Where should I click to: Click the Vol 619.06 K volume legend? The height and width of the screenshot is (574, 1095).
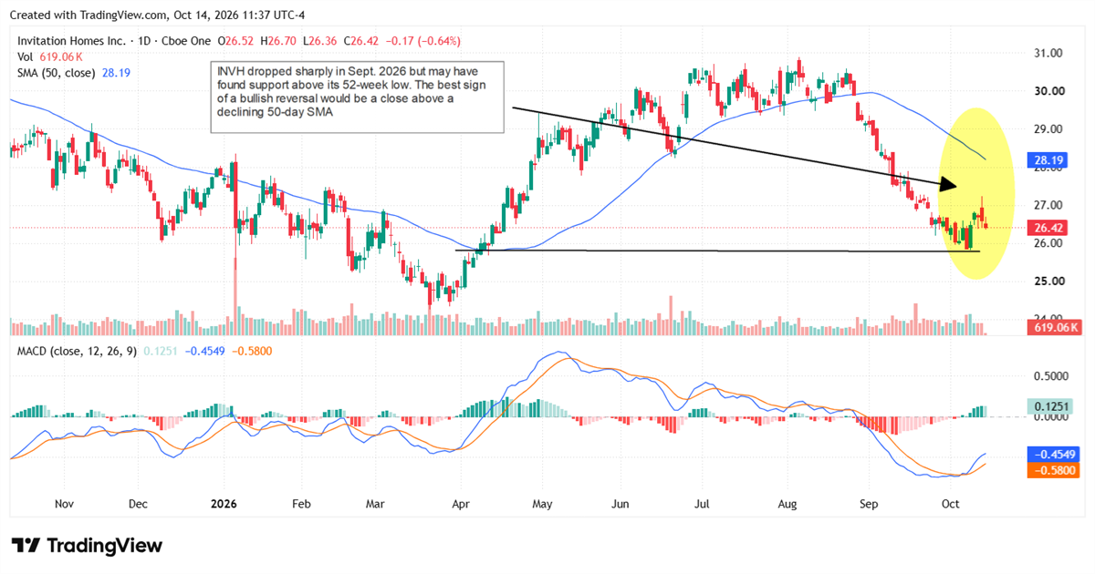[48, 56]
